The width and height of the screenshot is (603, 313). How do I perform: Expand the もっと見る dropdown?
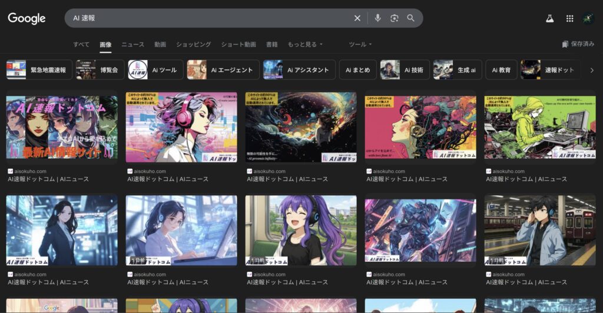coord(304,45)
